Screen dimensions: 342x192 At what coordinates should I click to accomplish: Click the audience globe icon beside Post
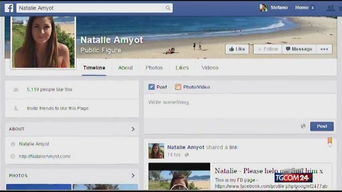click(303, 126)
